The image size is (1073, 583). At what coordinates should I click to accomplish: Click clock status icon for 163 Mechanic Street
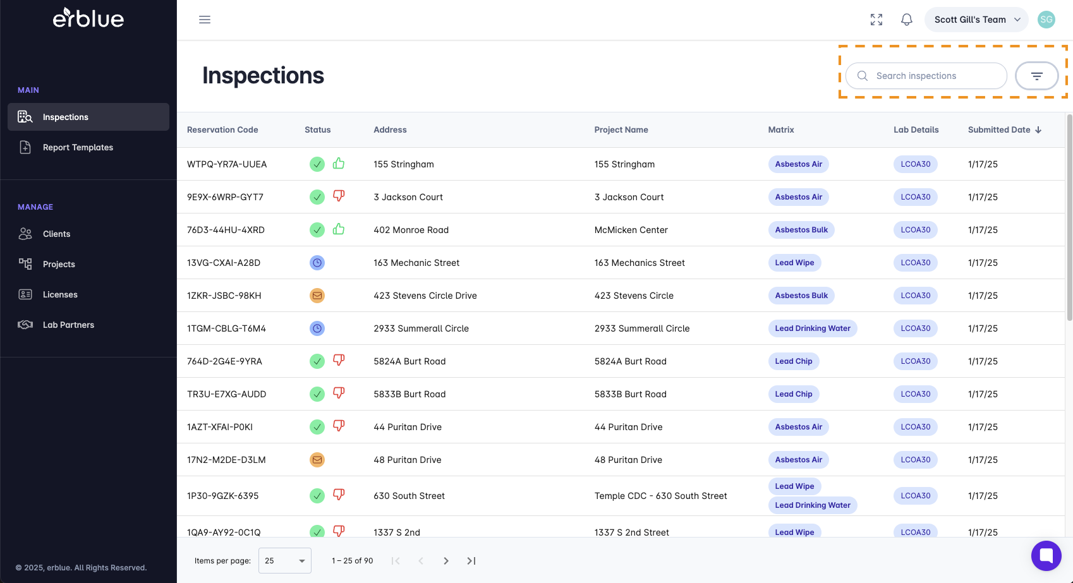[x=317, y=263]
